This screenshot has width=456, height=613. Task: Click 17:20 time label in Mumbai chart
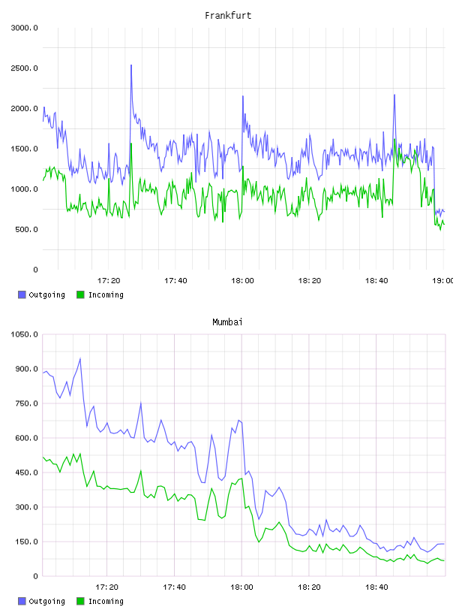[107, 587]
